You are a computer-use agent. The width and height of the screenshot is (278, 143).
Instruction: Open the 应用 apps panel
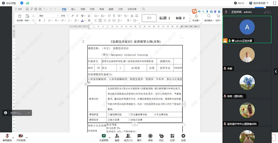click(x=172, y=138)
